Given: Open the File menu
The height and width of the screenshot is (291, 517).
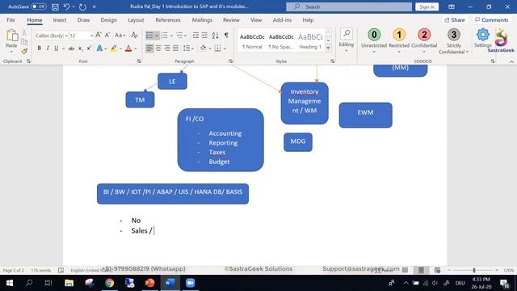Looking at the screenshot, I should [11, 20].
